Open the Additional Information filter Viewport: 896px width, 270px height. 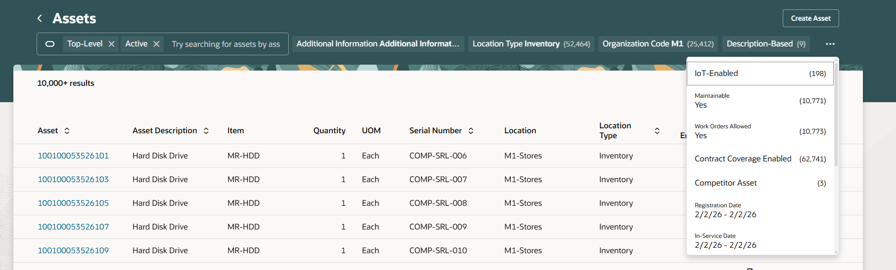tap(378, 44)
